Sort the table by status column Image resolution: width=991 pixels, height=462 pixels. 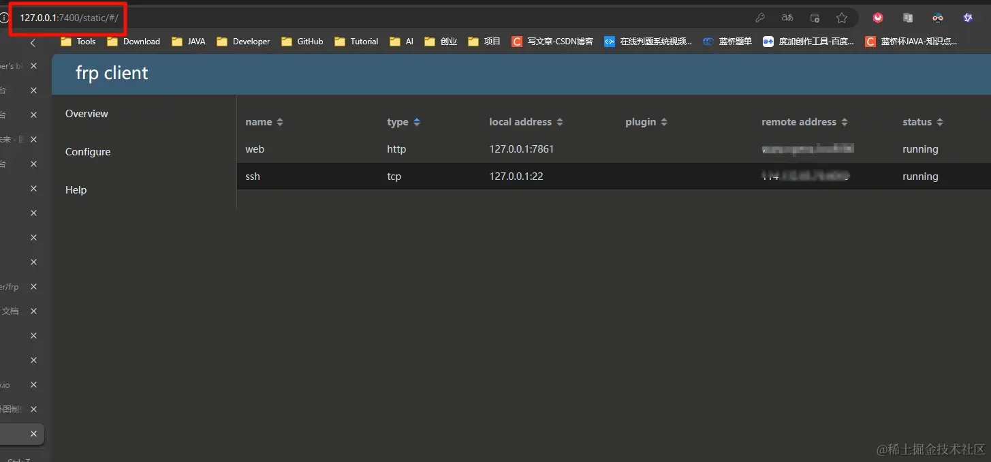tap(923, 122)
